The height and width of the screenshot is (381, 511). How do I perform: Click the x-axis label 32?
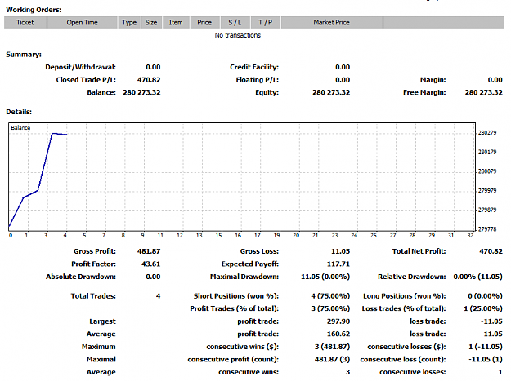470,235
